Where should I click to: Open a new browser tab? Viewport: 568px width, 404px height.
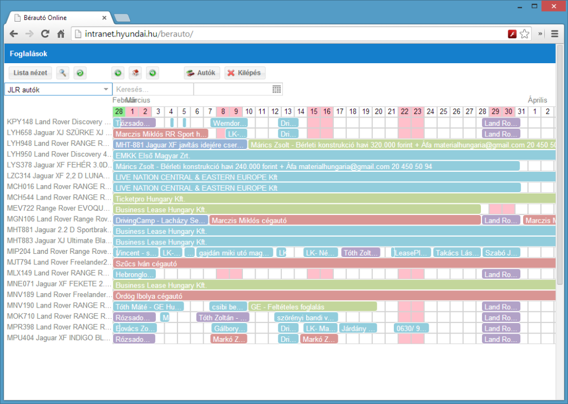pyautogui.click(x=122, y=18)
